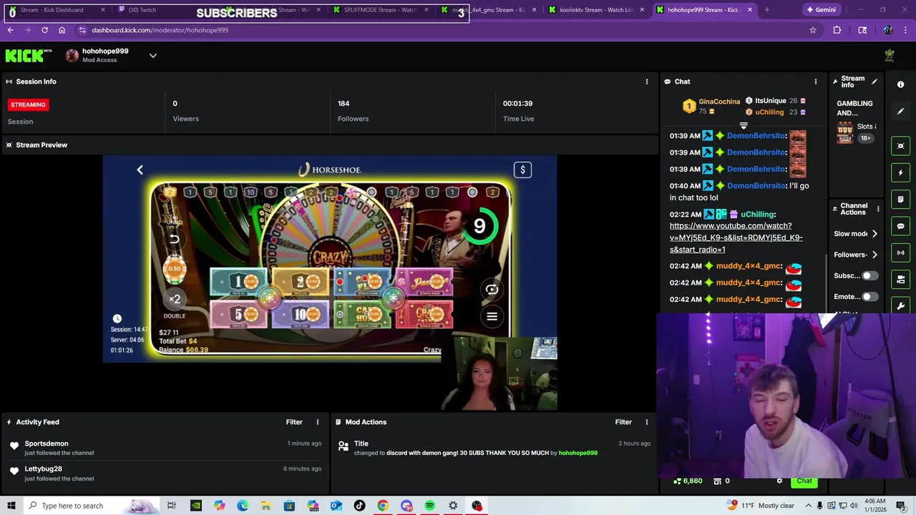Click uChilling's username in chat message
916x515 pixels.
tap(757, 215)
